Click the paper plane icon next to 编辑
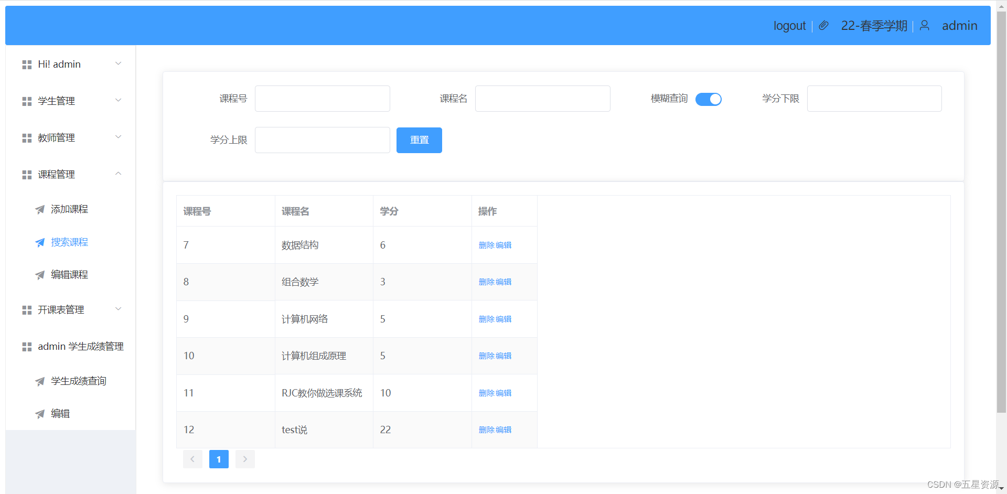The image size is (1007, 494). click(40, 414)
